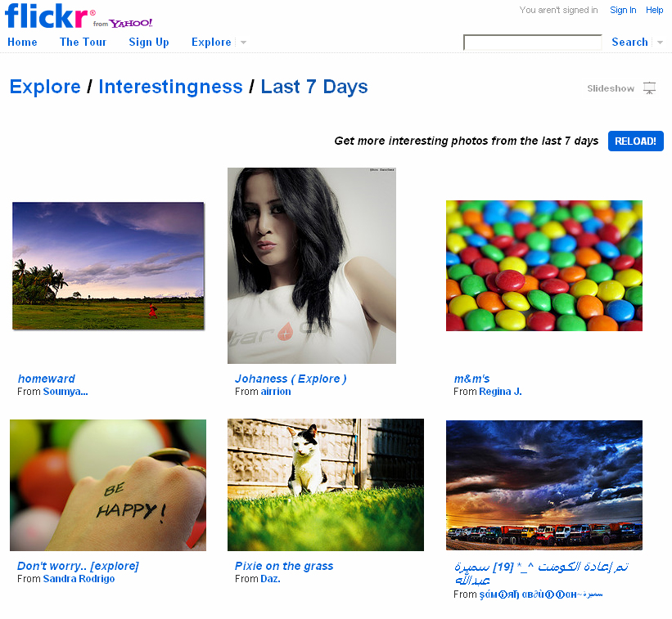The height and width of the screenshot is (619, 672).
Task: Select the Sign Up menu item
Action: (149, 42)
